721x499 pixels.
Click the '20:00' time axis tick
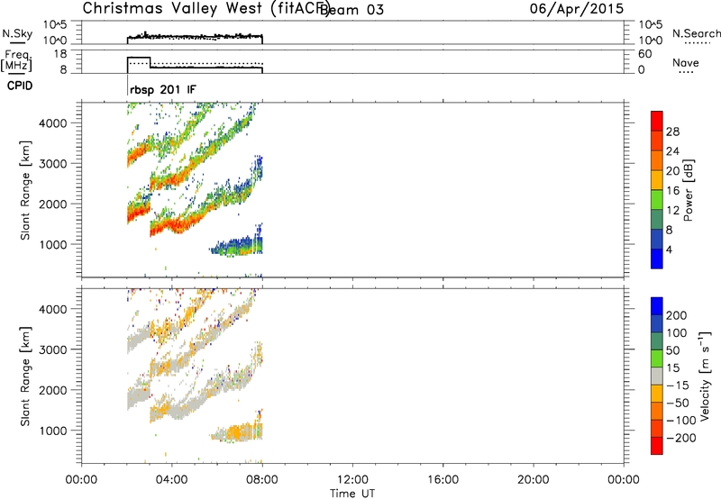tap(533, 480)
